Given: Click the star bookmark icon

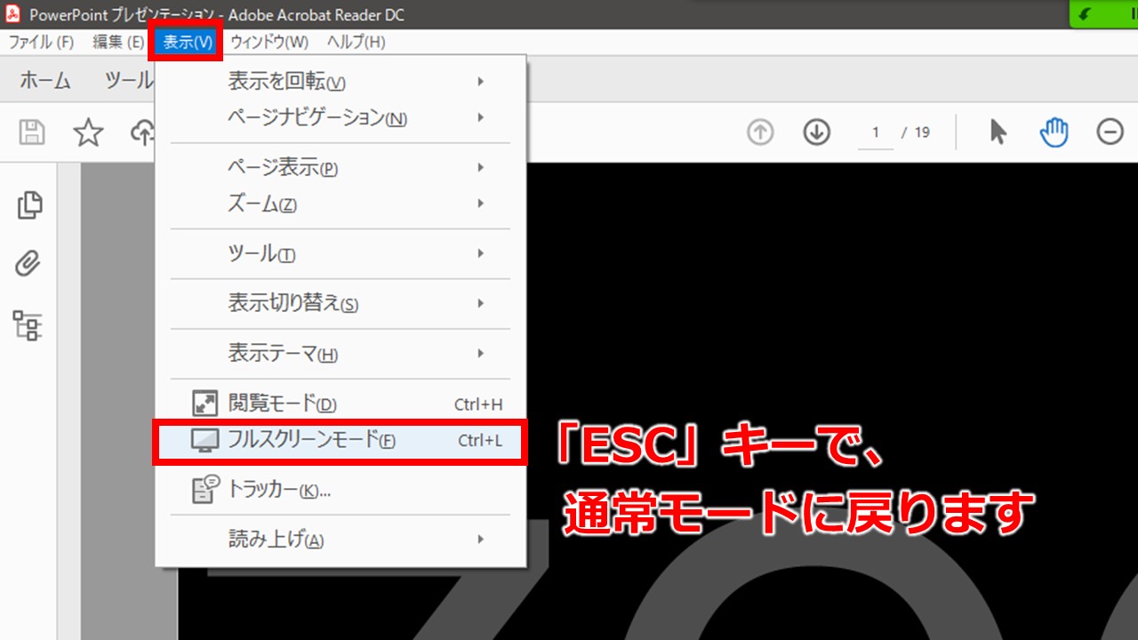Looking at the screenshot, I should click(x=88, y=132).
